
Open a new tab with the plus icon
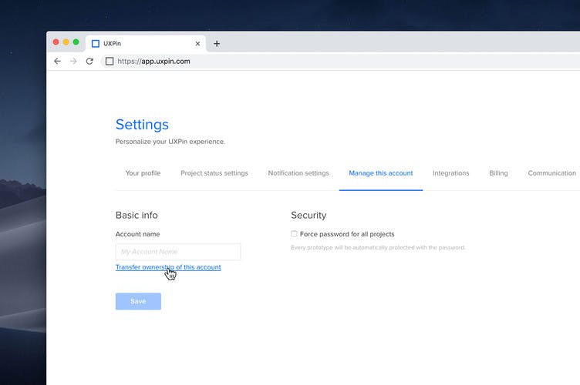[217, 44]
